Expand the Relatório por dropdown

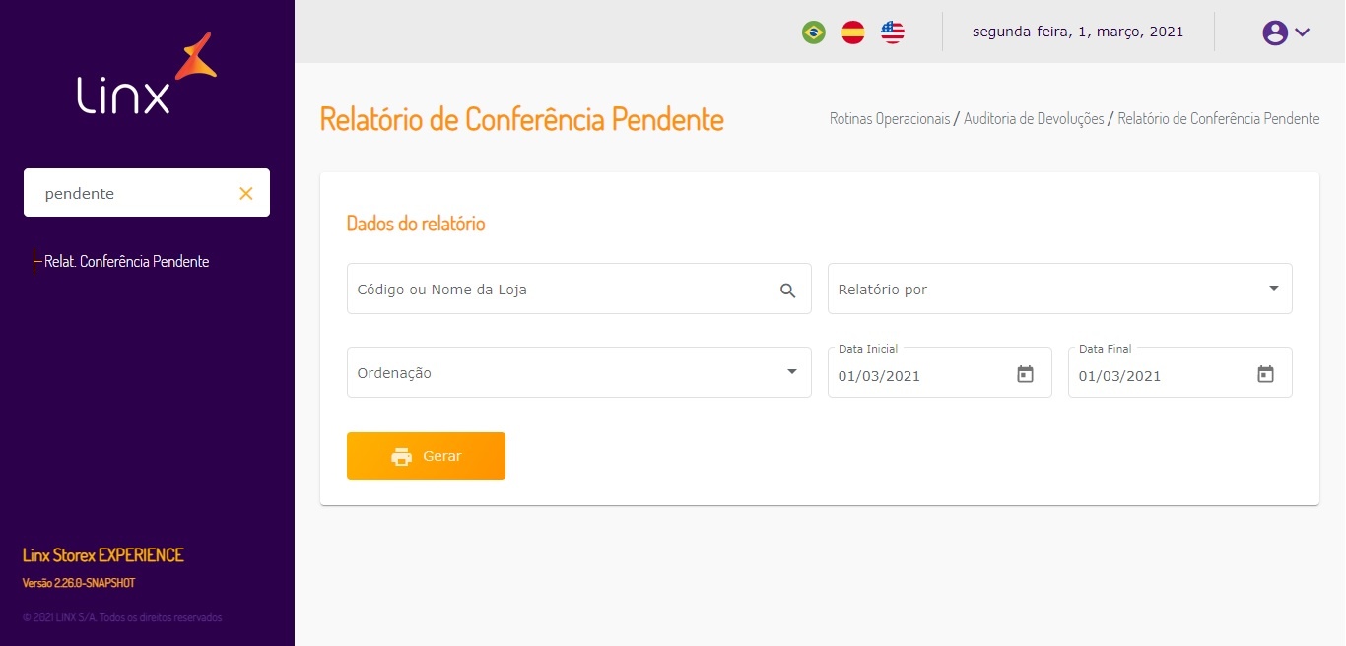pos(1273,289)
